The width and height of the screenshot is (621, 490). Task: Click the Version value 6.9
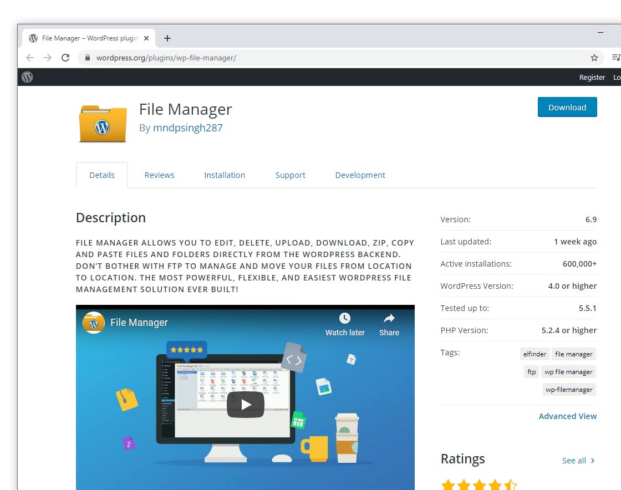(591, 220)
